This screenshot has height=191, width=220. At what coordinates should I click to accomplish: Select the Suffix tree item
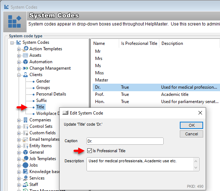tap(42, 101)
